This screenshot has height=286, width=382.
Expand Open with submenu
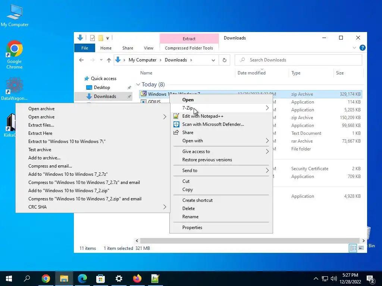(221, 141)
